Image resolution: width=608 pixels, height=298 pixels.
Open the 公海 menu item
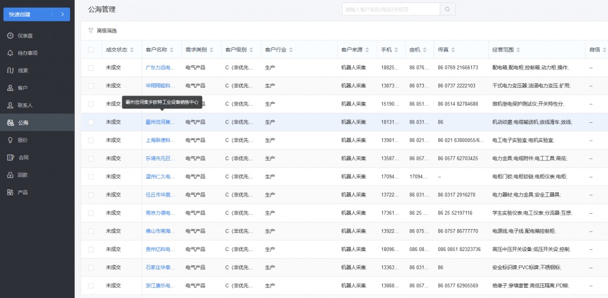[x=23, y=123]
